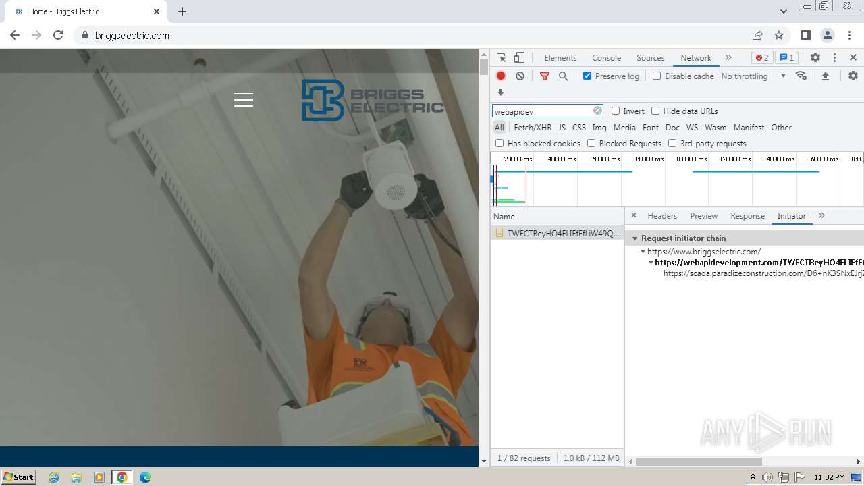
Task: Clear the webapidev filter text
Action: click(597, 111)
